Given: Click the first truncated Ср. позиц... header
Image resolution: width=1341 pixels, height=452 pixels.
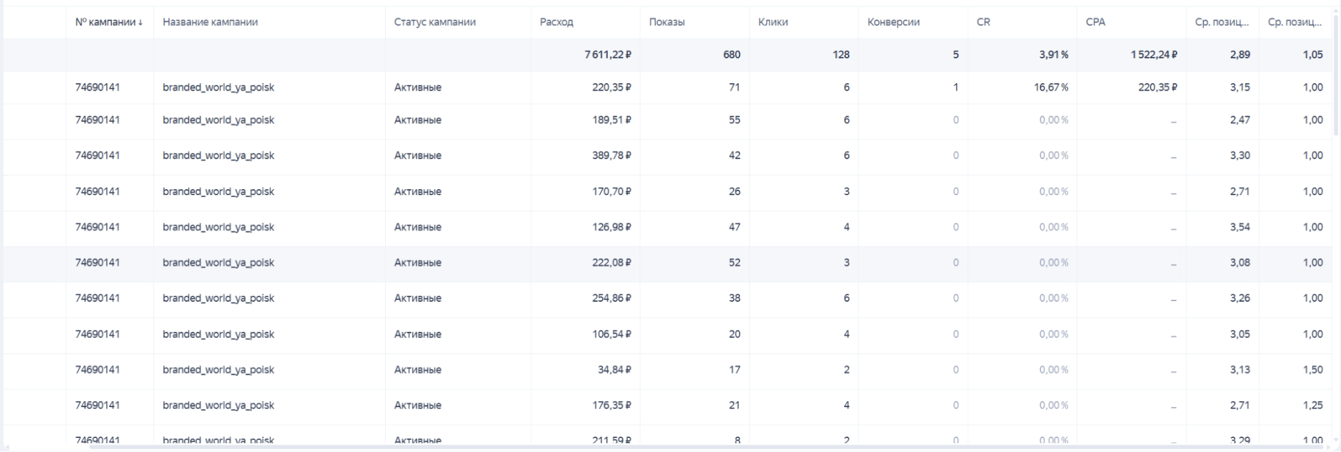Looking at the screenshot, I should pos(1221,22).
